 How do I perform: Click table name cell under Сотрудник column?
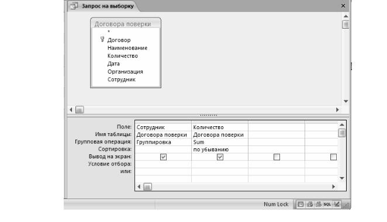(163, 135)
